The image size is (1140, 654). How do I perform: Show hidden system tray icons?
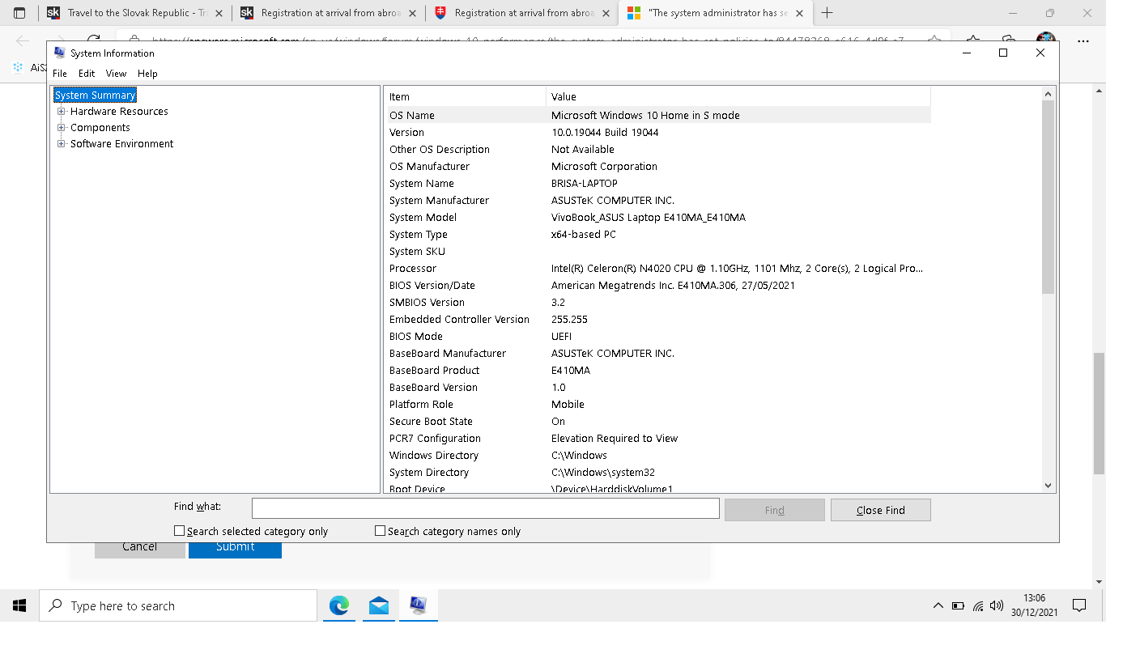coord(938,605)
